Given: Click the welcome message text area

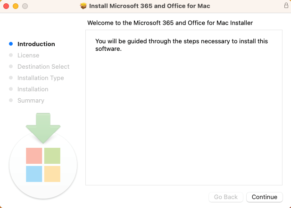Looking at the screenshot, I should point(184,107).
